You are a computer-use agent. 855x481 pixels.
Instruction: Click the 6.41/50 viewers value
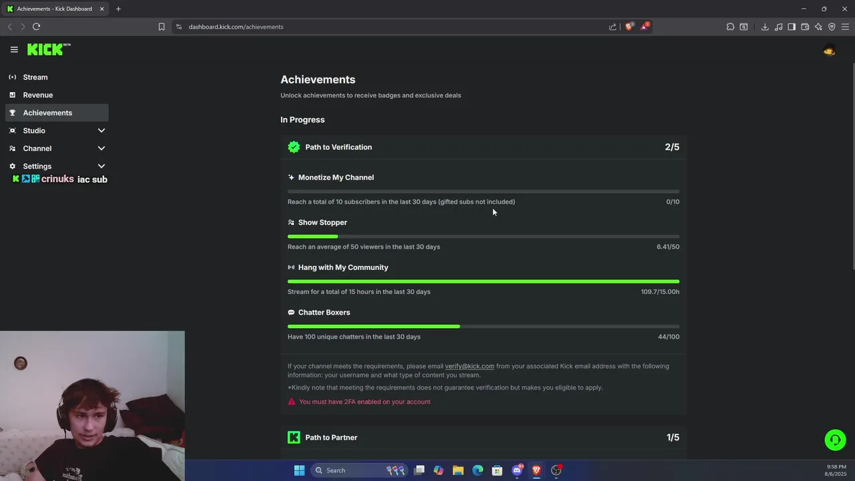click(x=668, y=247)
